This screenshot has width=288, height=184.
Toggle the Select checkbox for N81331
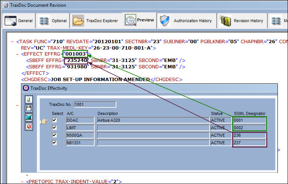pyautogui.click(x=54, y=143)
